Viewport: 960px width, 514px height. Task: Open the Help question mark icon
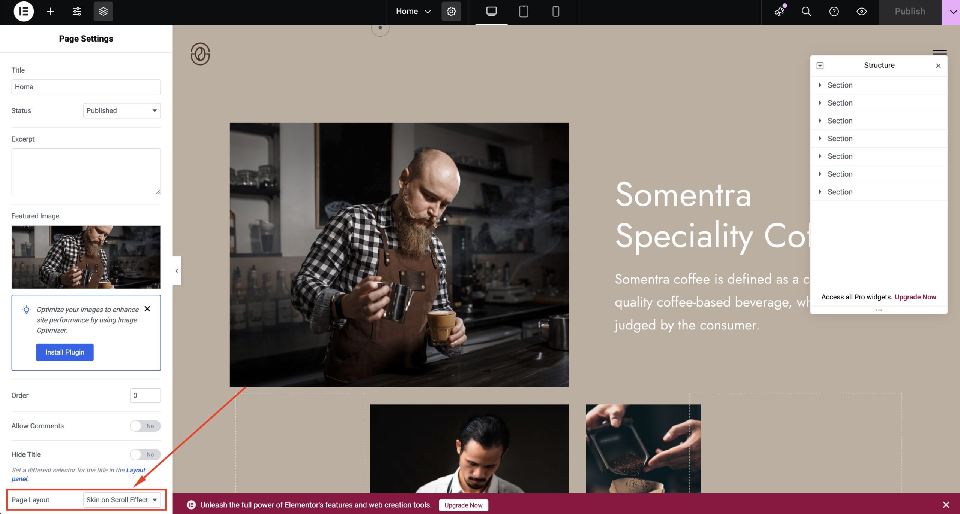pyautogui.click(x=834, y=11)
